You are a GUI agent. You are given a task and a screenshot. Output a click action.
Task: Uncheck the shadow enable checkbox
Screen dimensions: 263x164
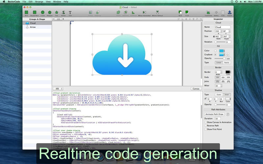205,98
